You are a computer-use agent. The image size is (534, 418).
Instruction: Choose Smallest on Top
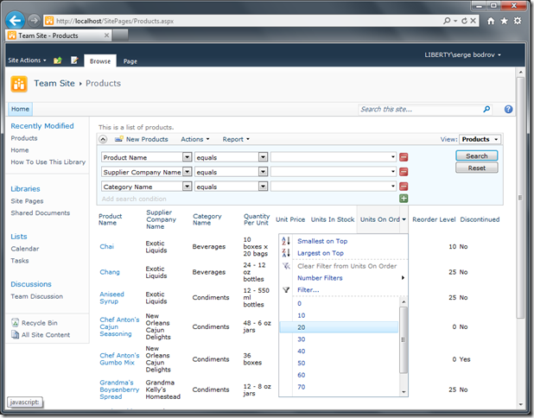click(x=322, y=241)
